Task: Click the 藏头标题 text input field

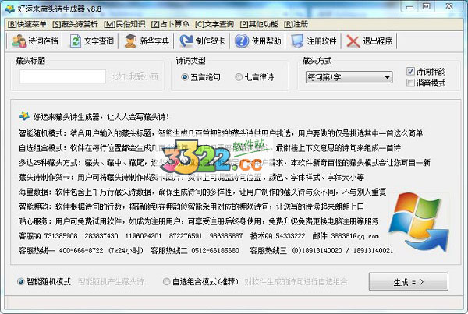Action: [51, 76]
